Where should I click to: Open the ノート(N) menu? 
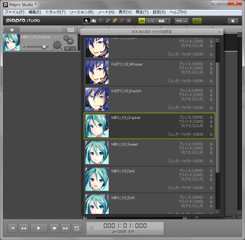(106, 12)
